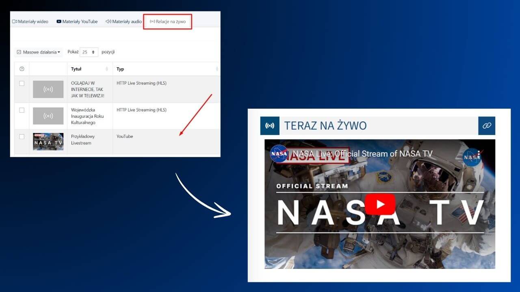Click the OGLĄDAJ W INTERNECIE placeholder thumbnail
This screenshot has height=292, width=520.
point(48,89)
